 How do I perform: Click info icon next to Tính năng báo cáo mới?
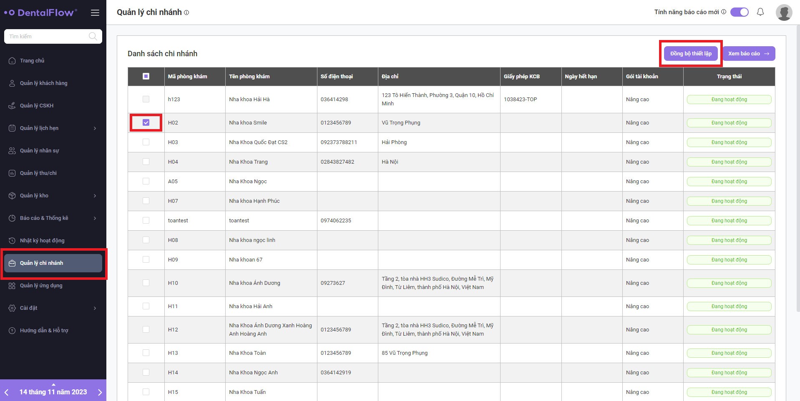point(724,12)
